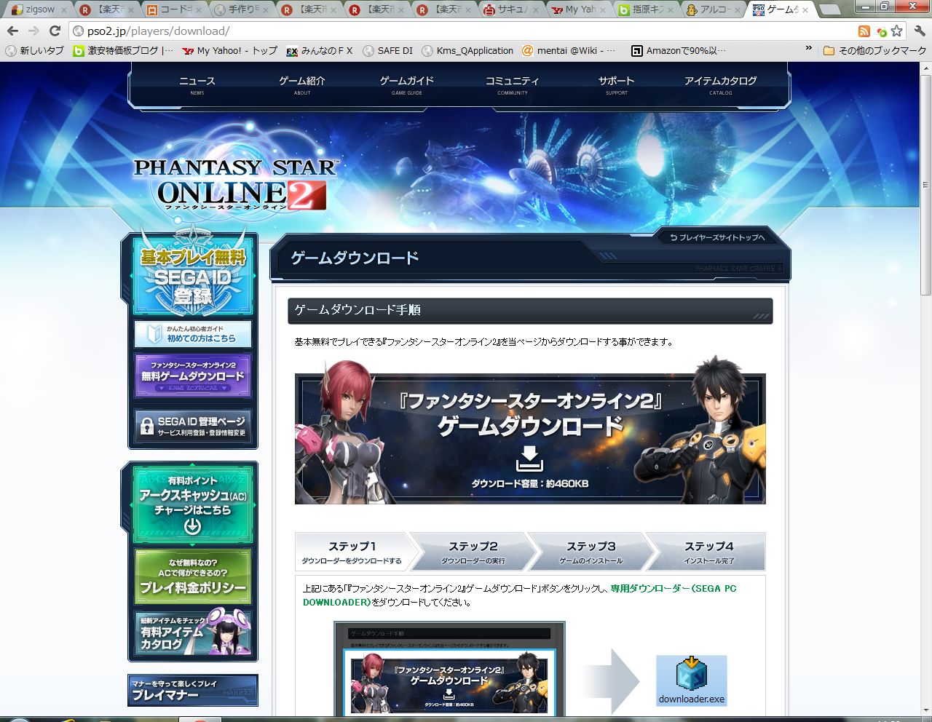Open the アイテムカタログ (Catalog) menu
The width and height of the screenshot is (932, 722).
click(x=721, y=84)
